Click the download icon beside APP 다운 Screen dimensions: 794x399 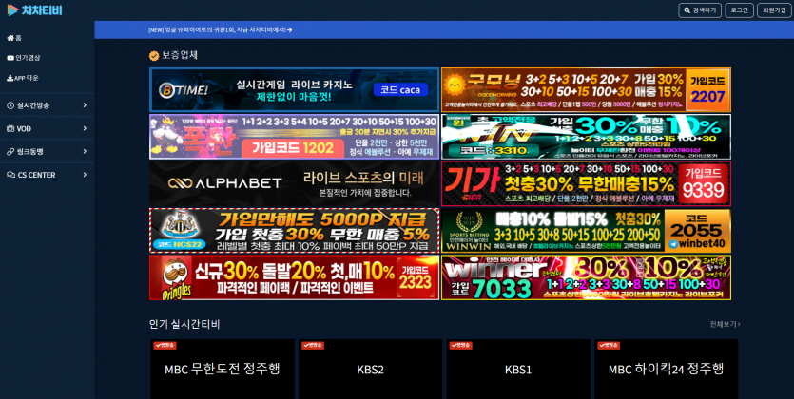(x=10, y=78)
